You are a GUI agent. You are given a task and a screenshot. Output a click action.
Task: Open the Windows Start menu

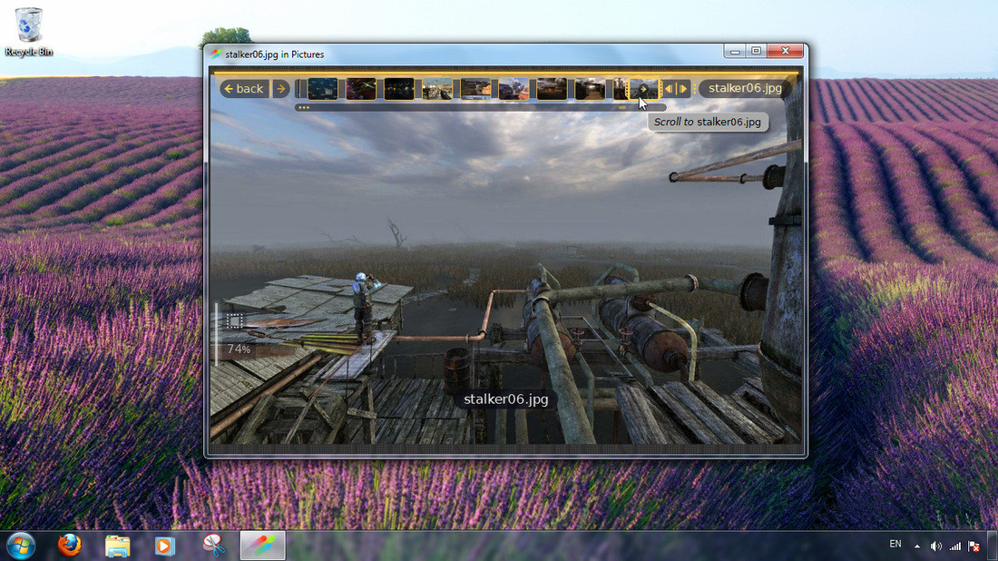[21, 546]
